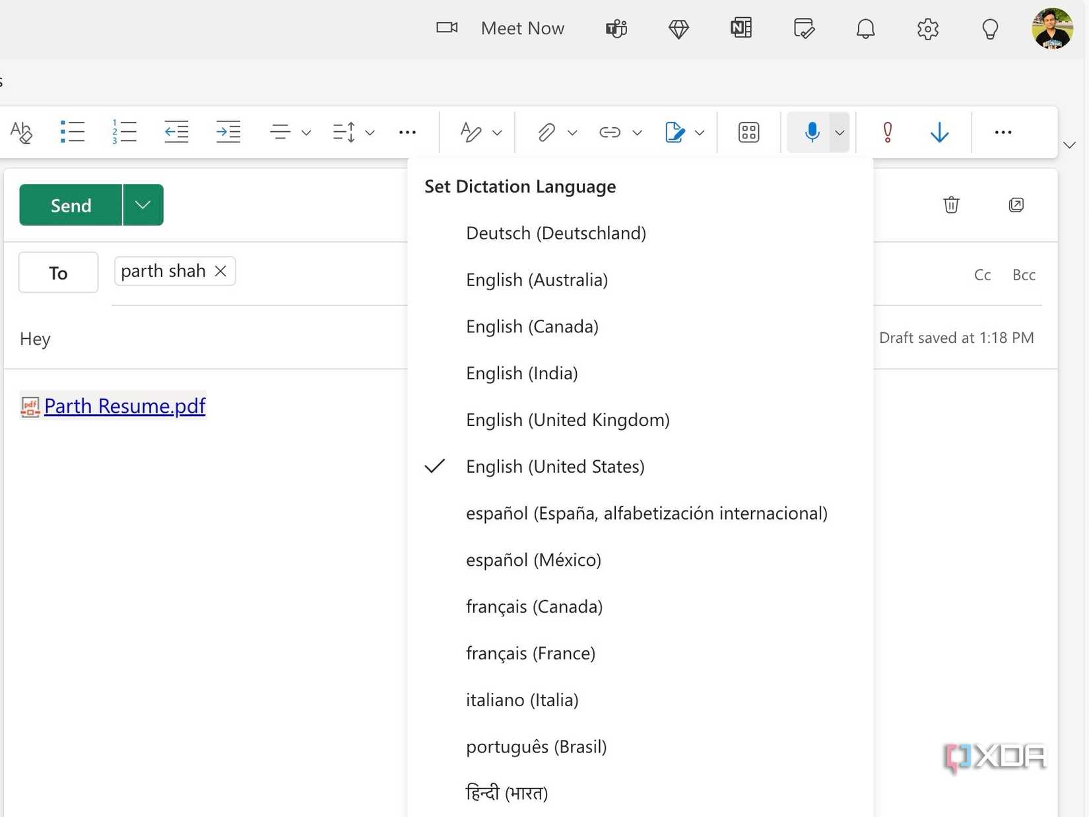Select English (India) dictation language

640,374
